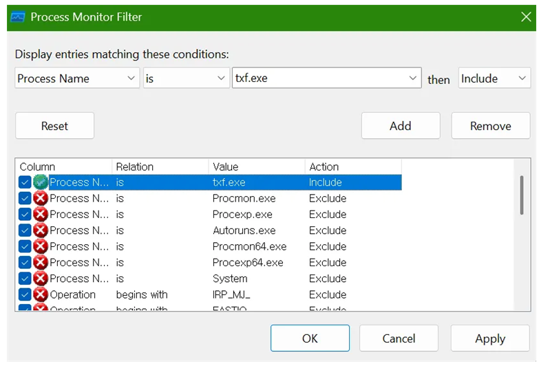Click the Process Monitor icon in title bar
539x368 pixels.
coord(18,17)
